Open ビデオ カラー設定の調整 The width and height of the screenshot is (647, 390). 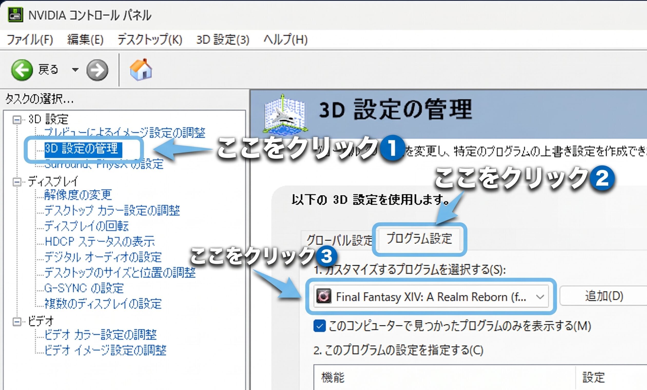click(x=101, y=335)
